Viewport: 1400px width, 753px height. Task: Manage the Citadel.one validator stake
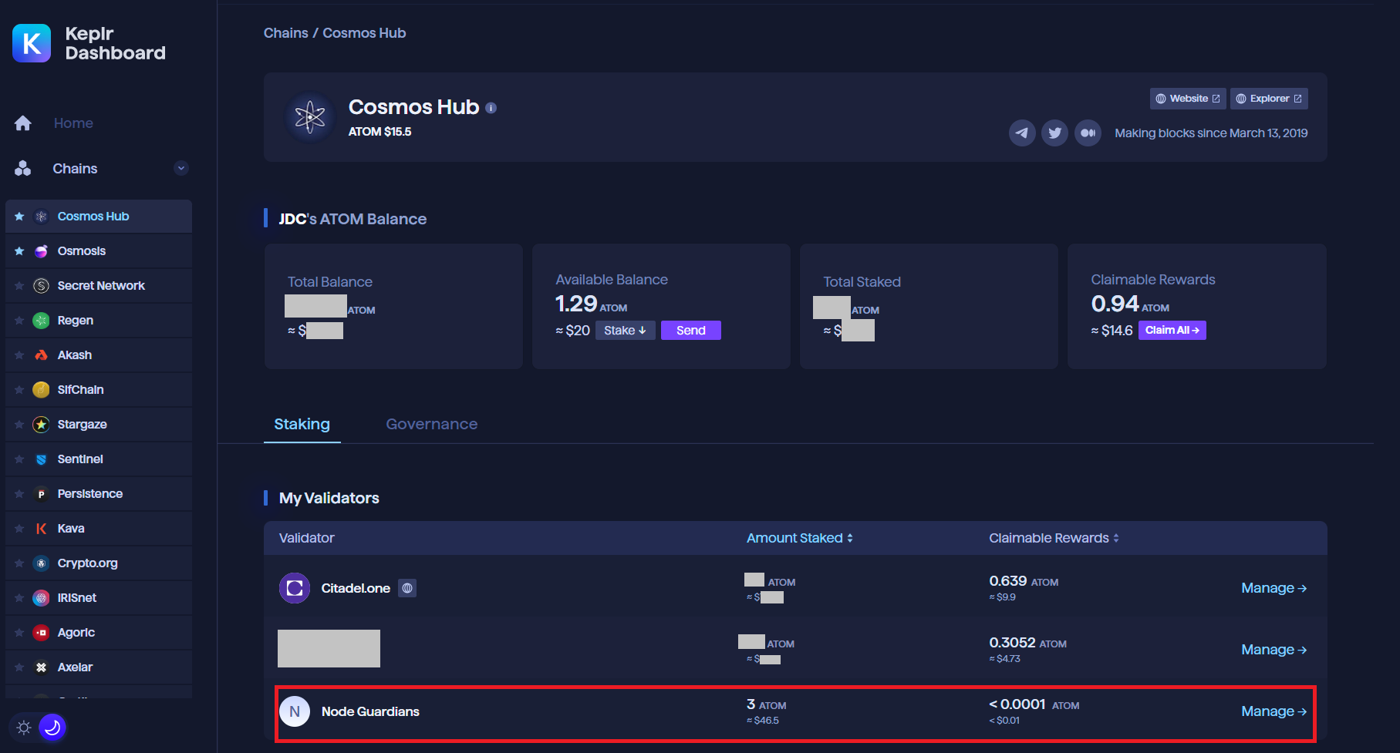pos(1273,588)
